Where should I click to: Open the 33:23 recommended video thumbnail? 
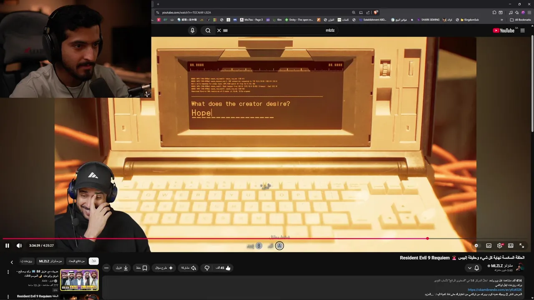point(79,280)
